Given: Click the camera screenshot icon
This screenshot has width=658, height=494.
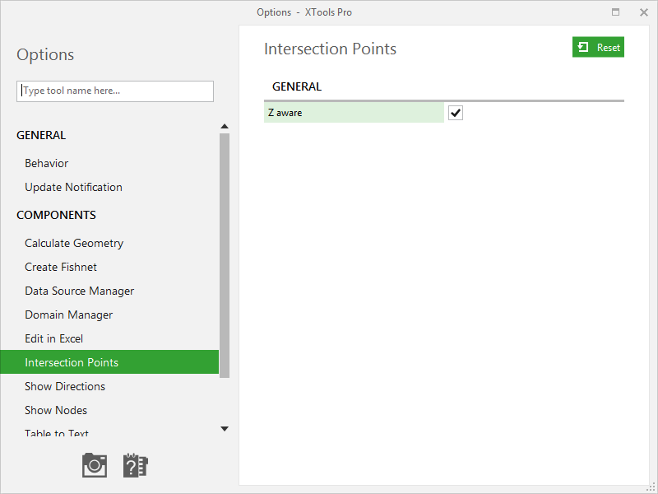Looking at the screenshot, I should 95,465.
